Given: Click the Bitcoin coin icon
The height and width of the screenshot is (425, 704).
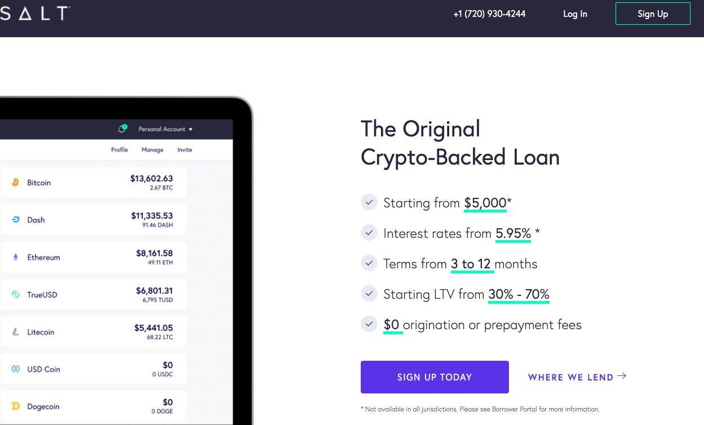Looking at the screenshot, I should point(16,183).
